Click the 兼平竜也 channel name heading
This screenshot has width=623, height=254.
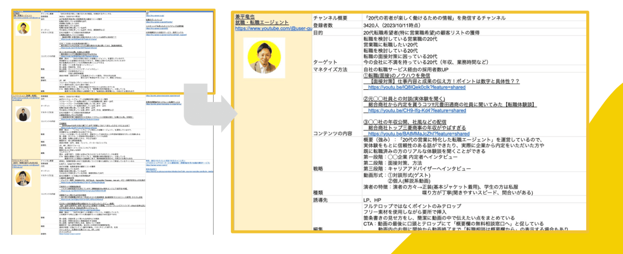pos(245,17)
